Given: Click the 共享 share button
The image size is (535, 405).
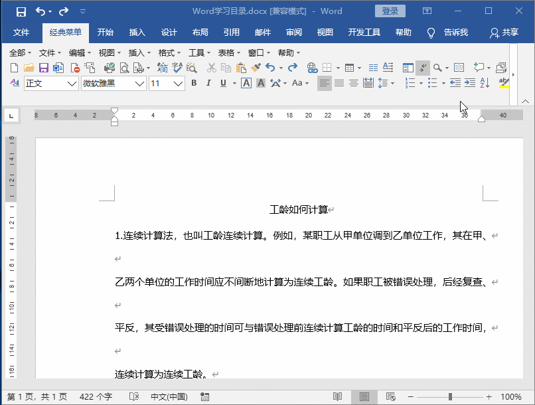Looking at the screenshot, I should pos(504,33).
